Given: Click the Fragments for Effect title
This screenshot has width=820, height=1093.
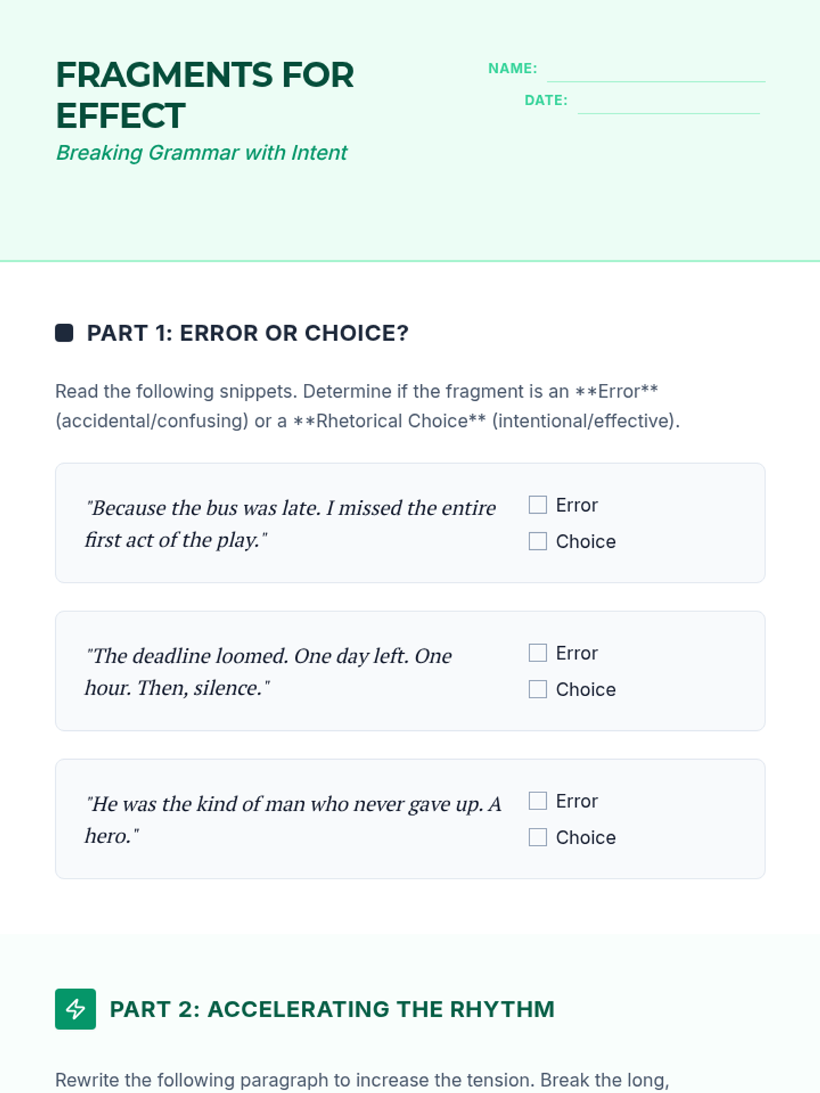Looking at the screenshot, I should 205,95.
